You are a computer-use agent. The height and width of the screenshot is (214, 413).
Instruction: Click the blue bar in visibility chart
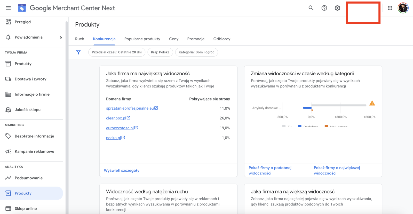coord(307,108)
